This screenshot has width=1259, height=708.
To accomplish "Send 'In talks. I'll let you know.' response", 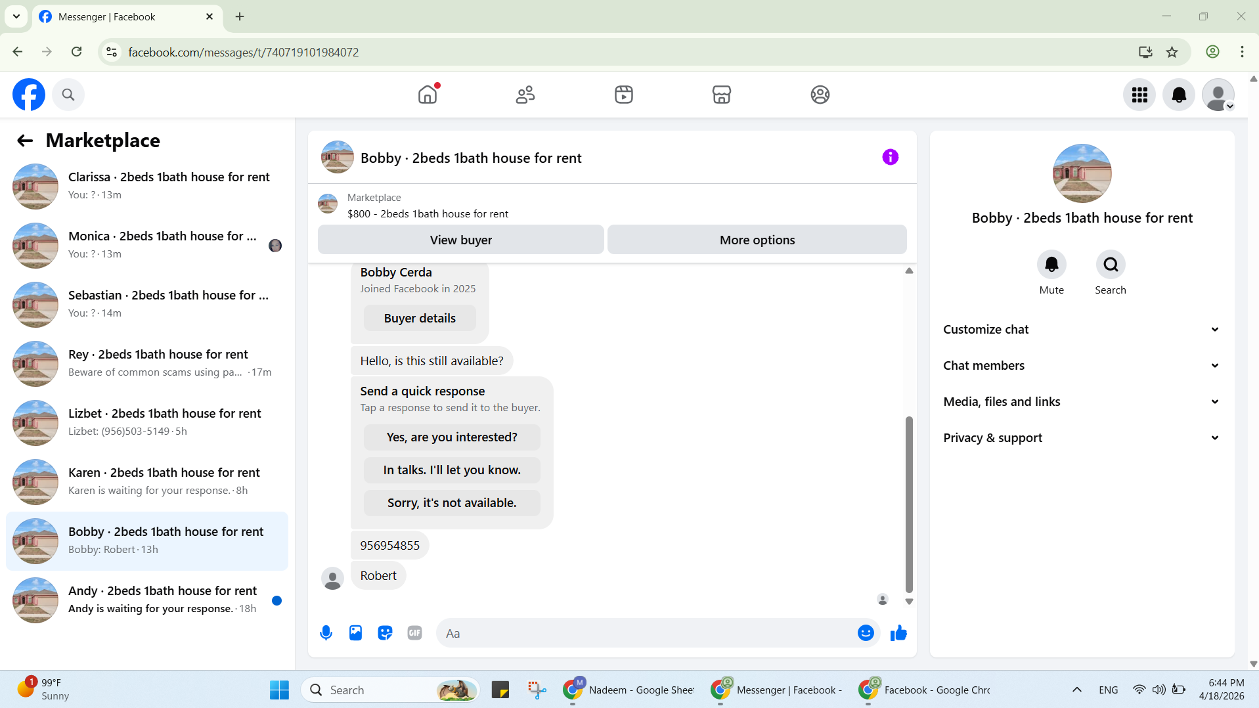I will [x=452, y=470].
